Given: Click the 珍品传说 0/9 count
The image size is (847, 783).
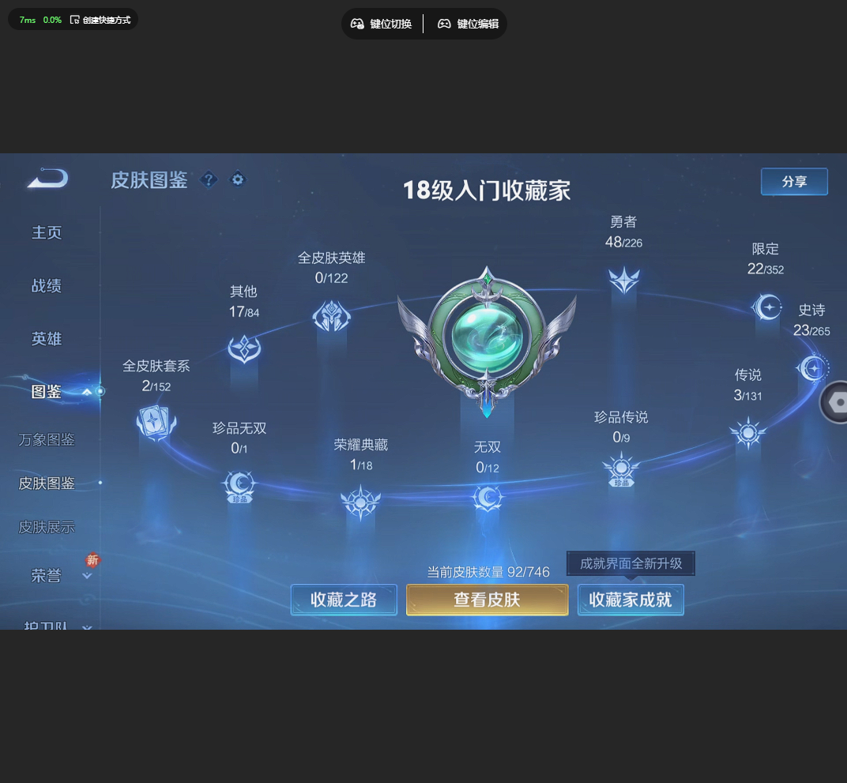Looking at the screenshot, I should coord(621,437).
